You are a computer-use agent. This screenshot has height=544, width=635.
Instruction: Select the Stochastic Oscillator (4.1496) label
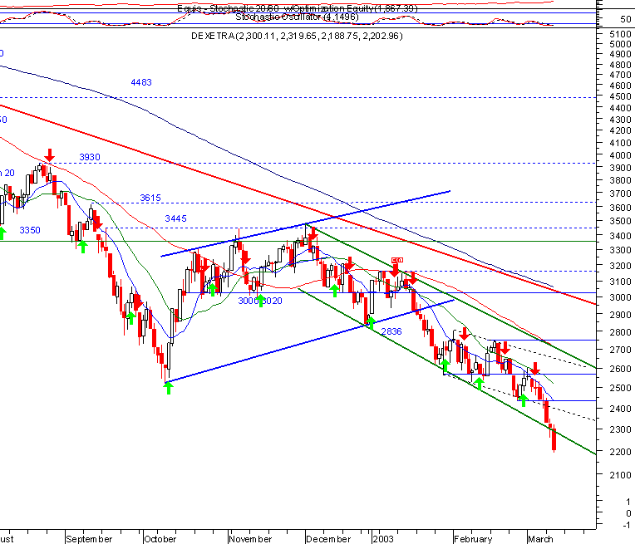[297, 17]
